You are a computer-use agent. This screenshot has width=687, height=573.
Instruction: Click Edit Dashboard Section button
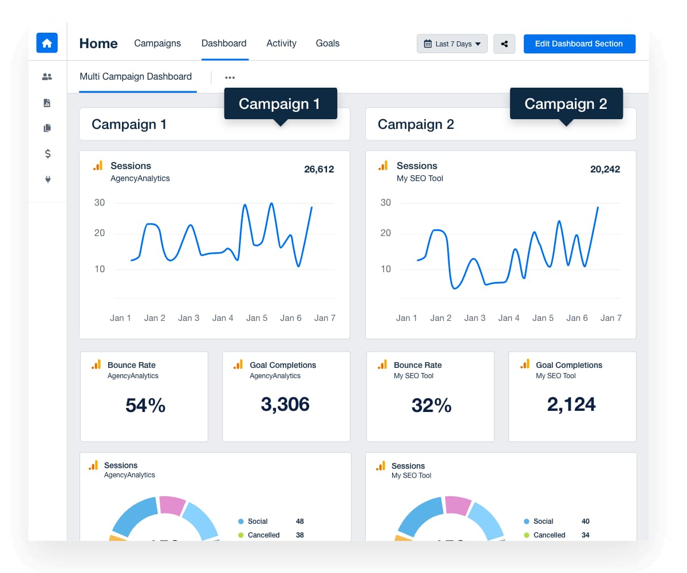579,44
